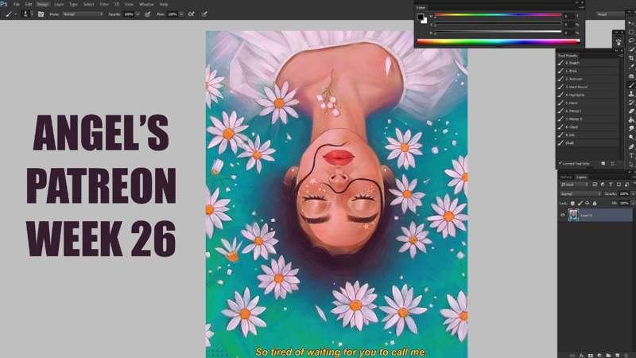Open the painting Mode dropdown
This screenshot has height=358, width=636.
[83, 14]
